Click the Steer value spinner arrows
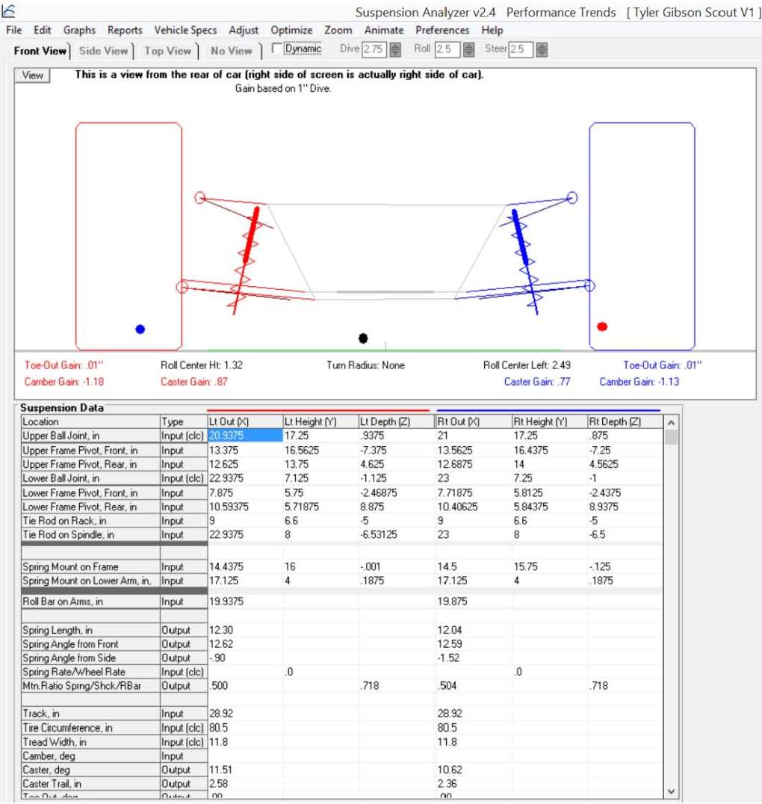762x804 pixels. pyautogui.click(x=542, y=50)
